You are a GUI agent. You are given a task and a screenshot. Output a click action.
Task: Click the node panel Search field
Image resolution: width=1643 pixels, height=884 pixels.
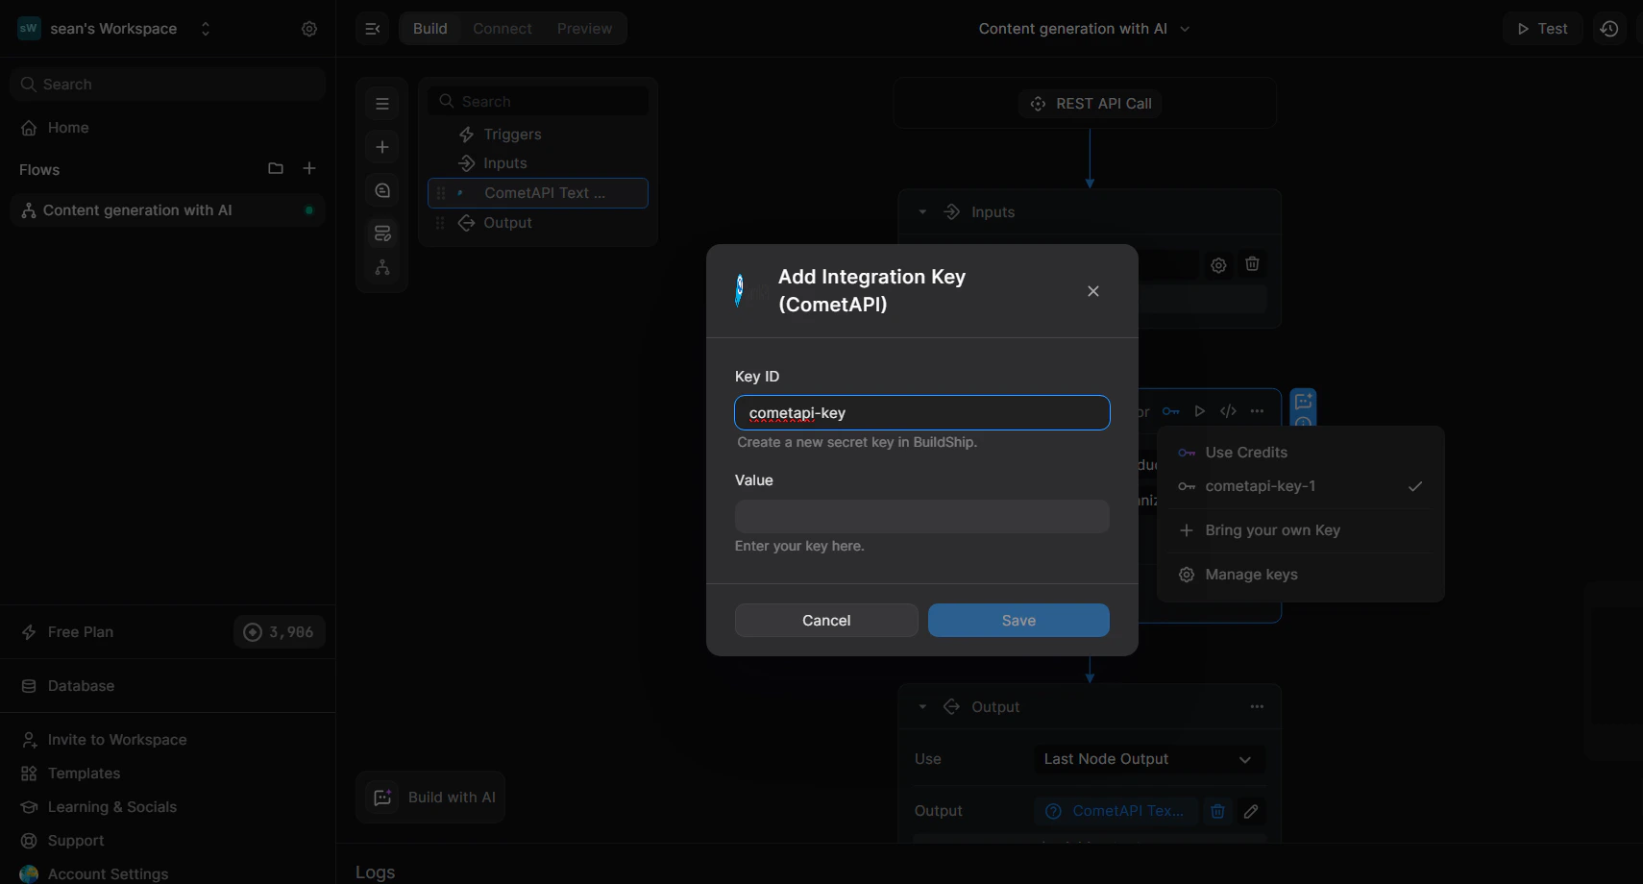point(538,102)
